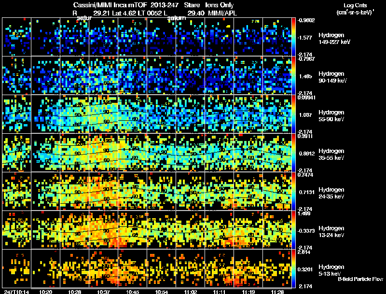Viewport: 386px width, 294px height.
Task: Select the '0.8912' color bar value
Action: click(x=307, y=154)
